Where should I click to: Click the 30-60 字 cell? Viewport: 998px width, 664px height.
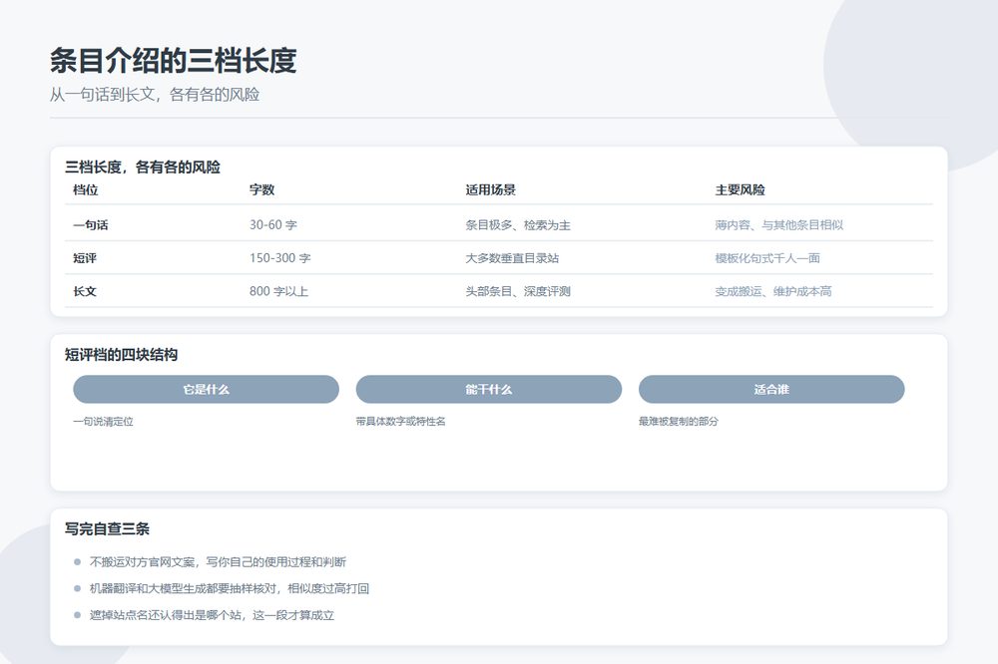(x=273, y=224)
